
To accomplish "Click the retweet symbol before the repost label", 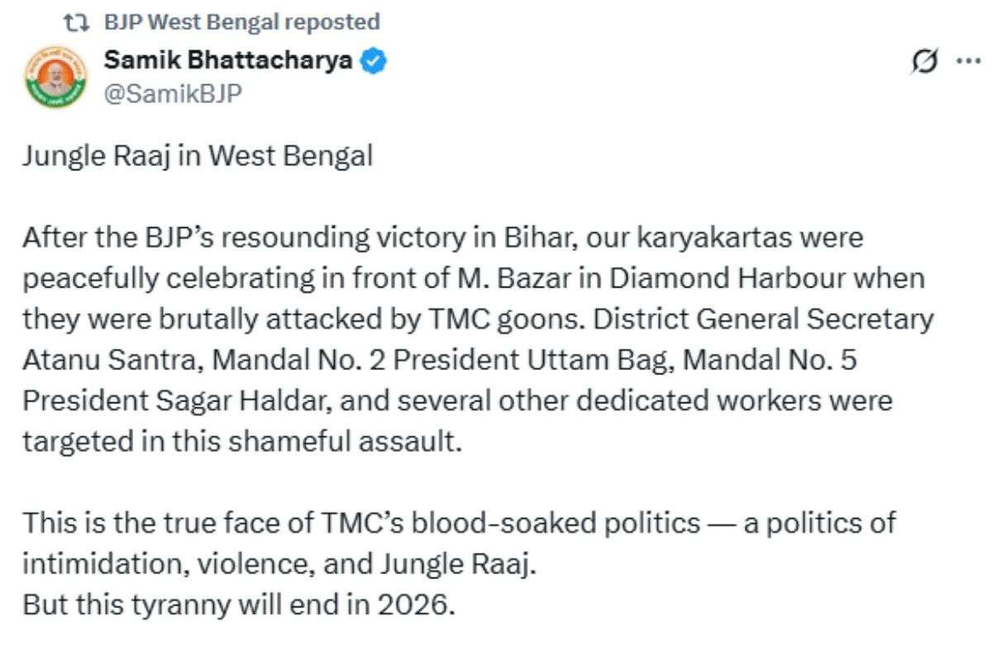I will 75,21.
